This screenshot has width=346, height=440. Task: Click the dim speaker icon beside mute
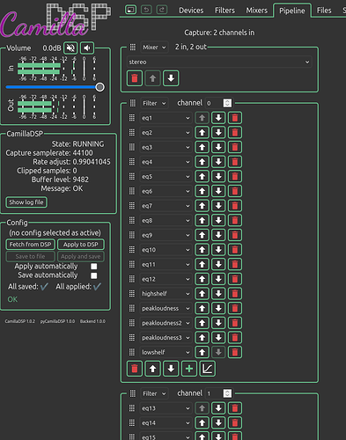click(x=87, y=48)
